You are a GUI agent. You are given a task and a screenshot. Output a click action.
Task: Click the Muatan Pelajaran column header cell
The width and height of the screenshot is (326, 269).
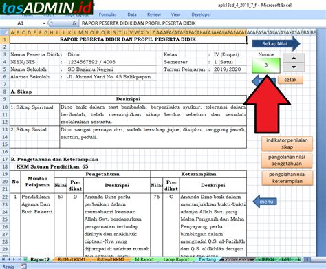pyautogui.click(x=37, y=182)
